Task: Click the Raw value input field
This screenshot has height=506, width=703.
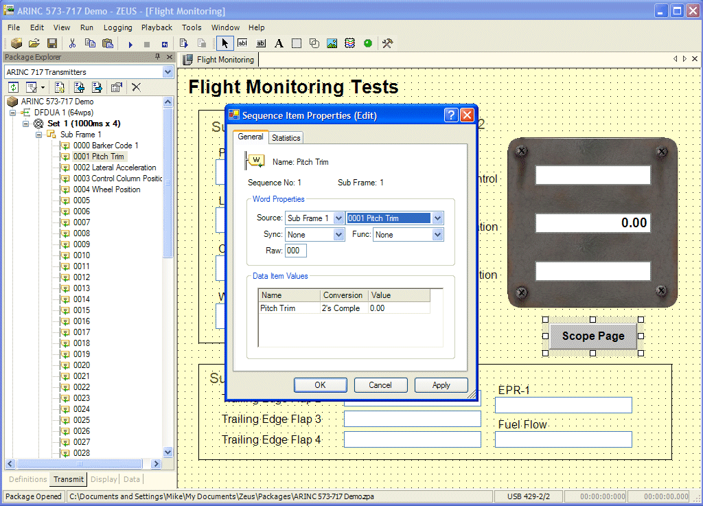Action: (296, 251)
